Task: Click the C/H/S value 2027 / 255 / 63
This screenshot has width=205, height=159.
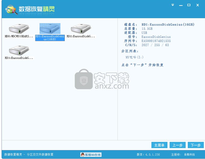Action: 155,45
